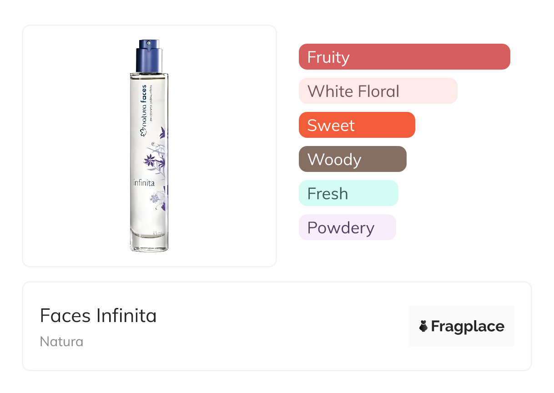This screenshot has width=554, height=393.
Task: Click the 65 ml marking on the bottle base
Action: pyautogui.click(x=158, y=233)
